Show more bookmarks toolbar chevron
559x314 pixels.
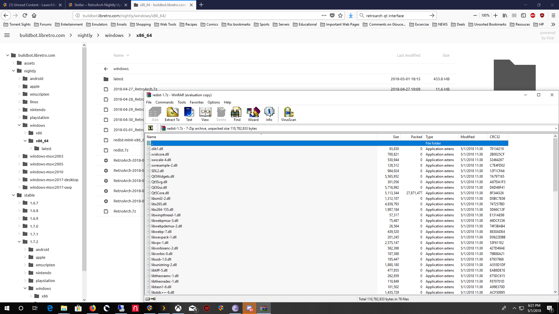coord(553,24)
